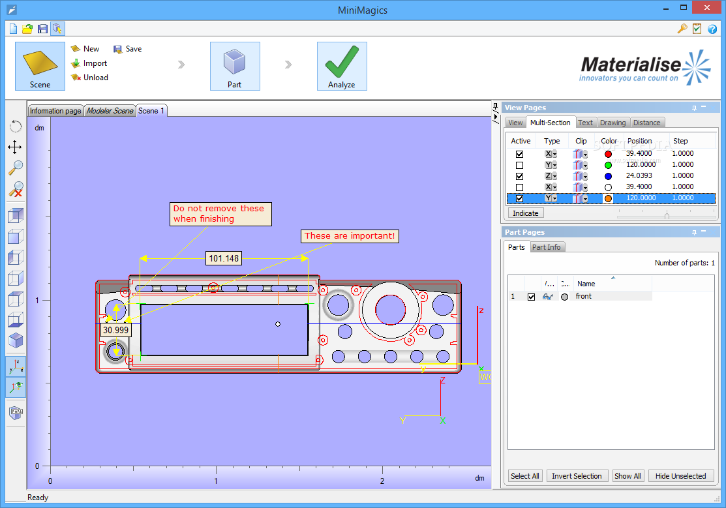Open Type dropdown for blue Z section
The image size is (726, 508).
pyautogui.click(x=554, y=177)
